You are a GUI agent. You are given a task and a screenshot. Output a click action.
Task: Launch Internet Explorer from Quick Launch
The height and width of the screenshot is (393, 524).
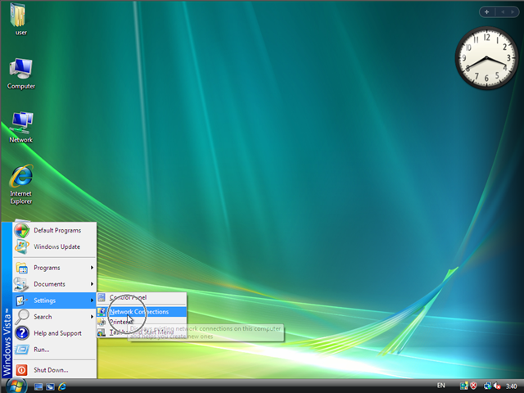click(62, 387)
